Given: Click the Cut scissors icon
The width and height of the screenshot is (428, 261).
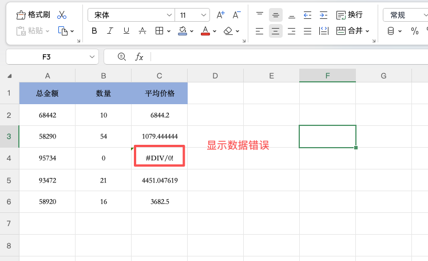Looking at the screenshot, I should click(x=62, y=15).
